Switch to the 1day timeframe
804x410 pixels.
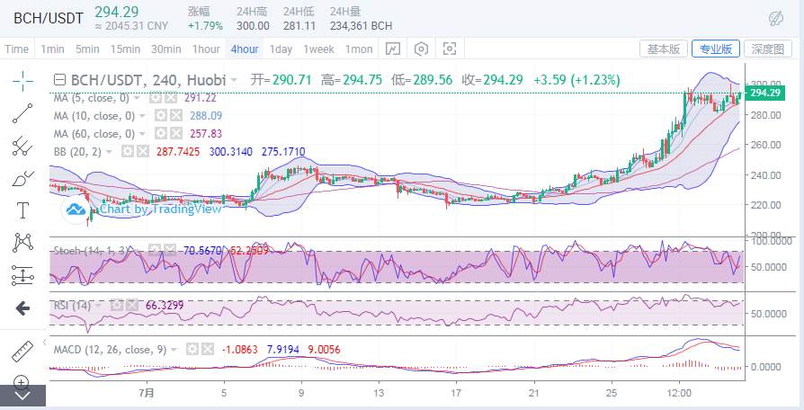click(x=281, y=49)
